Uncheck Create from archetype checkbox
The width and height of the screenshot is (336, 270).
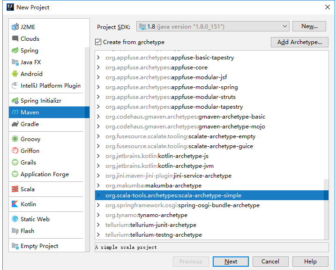(98, 42)
